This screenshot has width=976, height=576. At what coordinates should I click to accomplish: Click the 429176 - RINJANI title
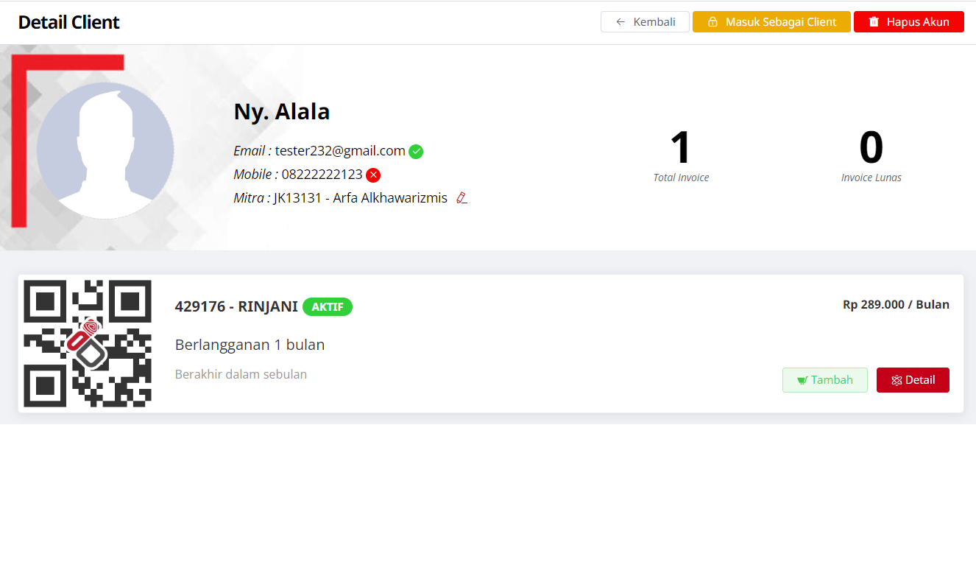click(236, 306)
